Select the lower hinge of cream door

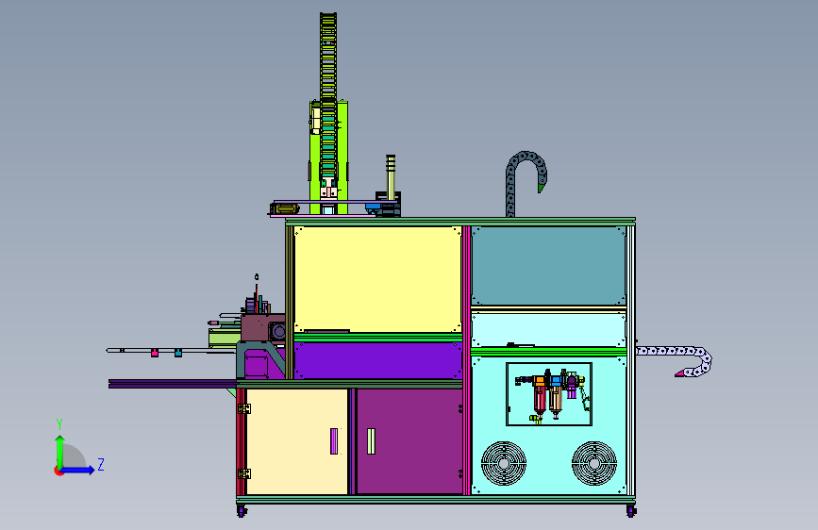(x=243, y=473)
